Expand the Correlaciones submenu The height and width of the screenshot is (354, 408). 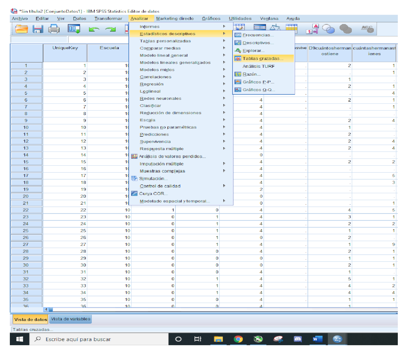coord(156,77)
